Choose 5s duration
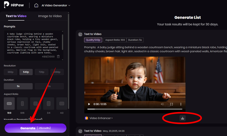Screen dimensions: 227x136 pyautogui.click(x=18, y=86)
